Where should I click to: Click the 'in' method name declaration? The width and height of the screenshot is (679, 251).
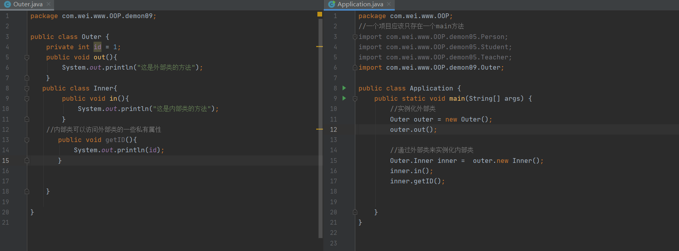click(x=113, y=98)
